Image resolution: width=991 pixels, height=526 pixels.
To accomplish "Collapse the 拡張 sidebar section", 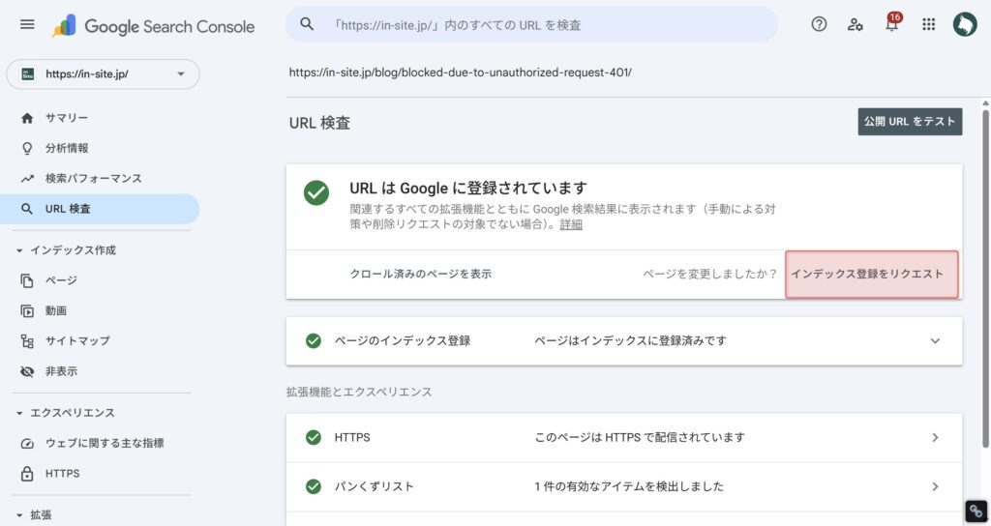I will (x=19, y=515).
